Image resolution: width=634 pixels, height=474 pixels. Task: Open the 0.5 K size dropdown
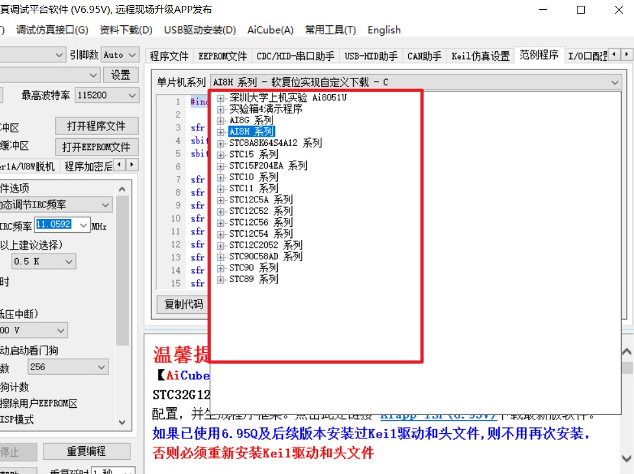click(x=69, y=261)
